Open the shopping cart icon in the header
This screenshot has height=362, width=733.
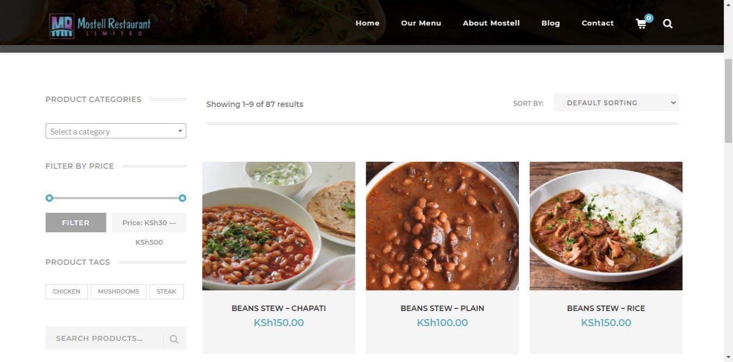pyautogui.click(x=641, y=23)
